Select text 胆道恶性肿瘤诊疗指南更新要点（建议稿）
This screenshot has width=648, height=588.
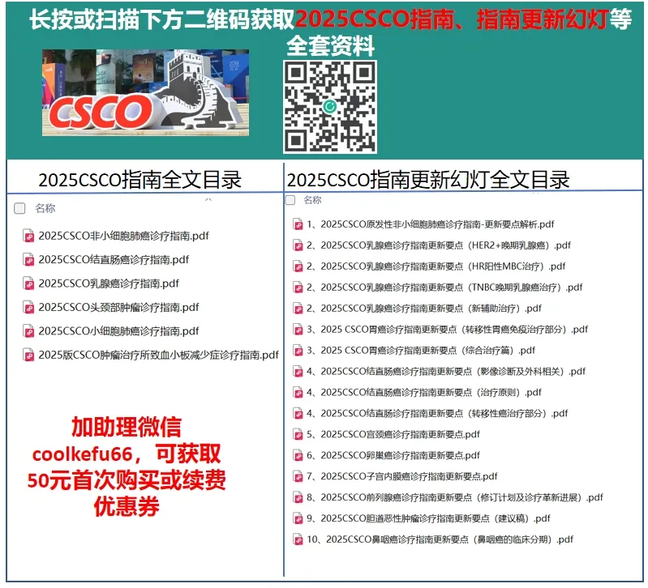tap(428, 518)
